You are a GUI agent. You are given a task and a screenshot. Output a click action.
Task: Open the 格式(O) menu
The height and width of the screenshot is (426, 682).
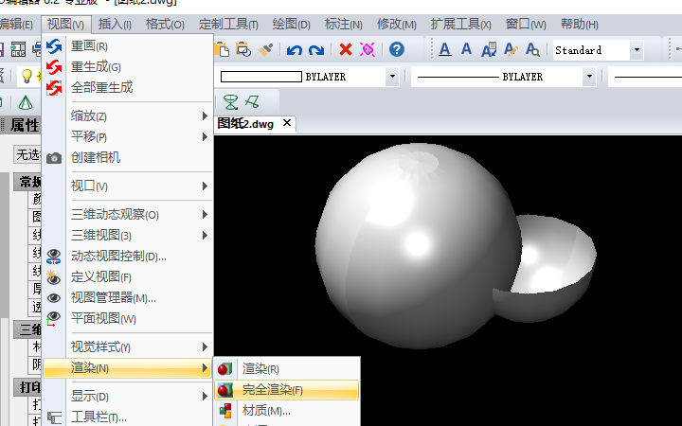pyautogui.click(x=165, y=25)
